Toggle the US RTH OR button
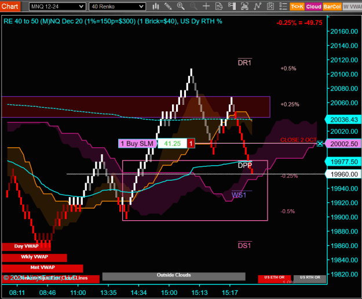 (310, 279)
